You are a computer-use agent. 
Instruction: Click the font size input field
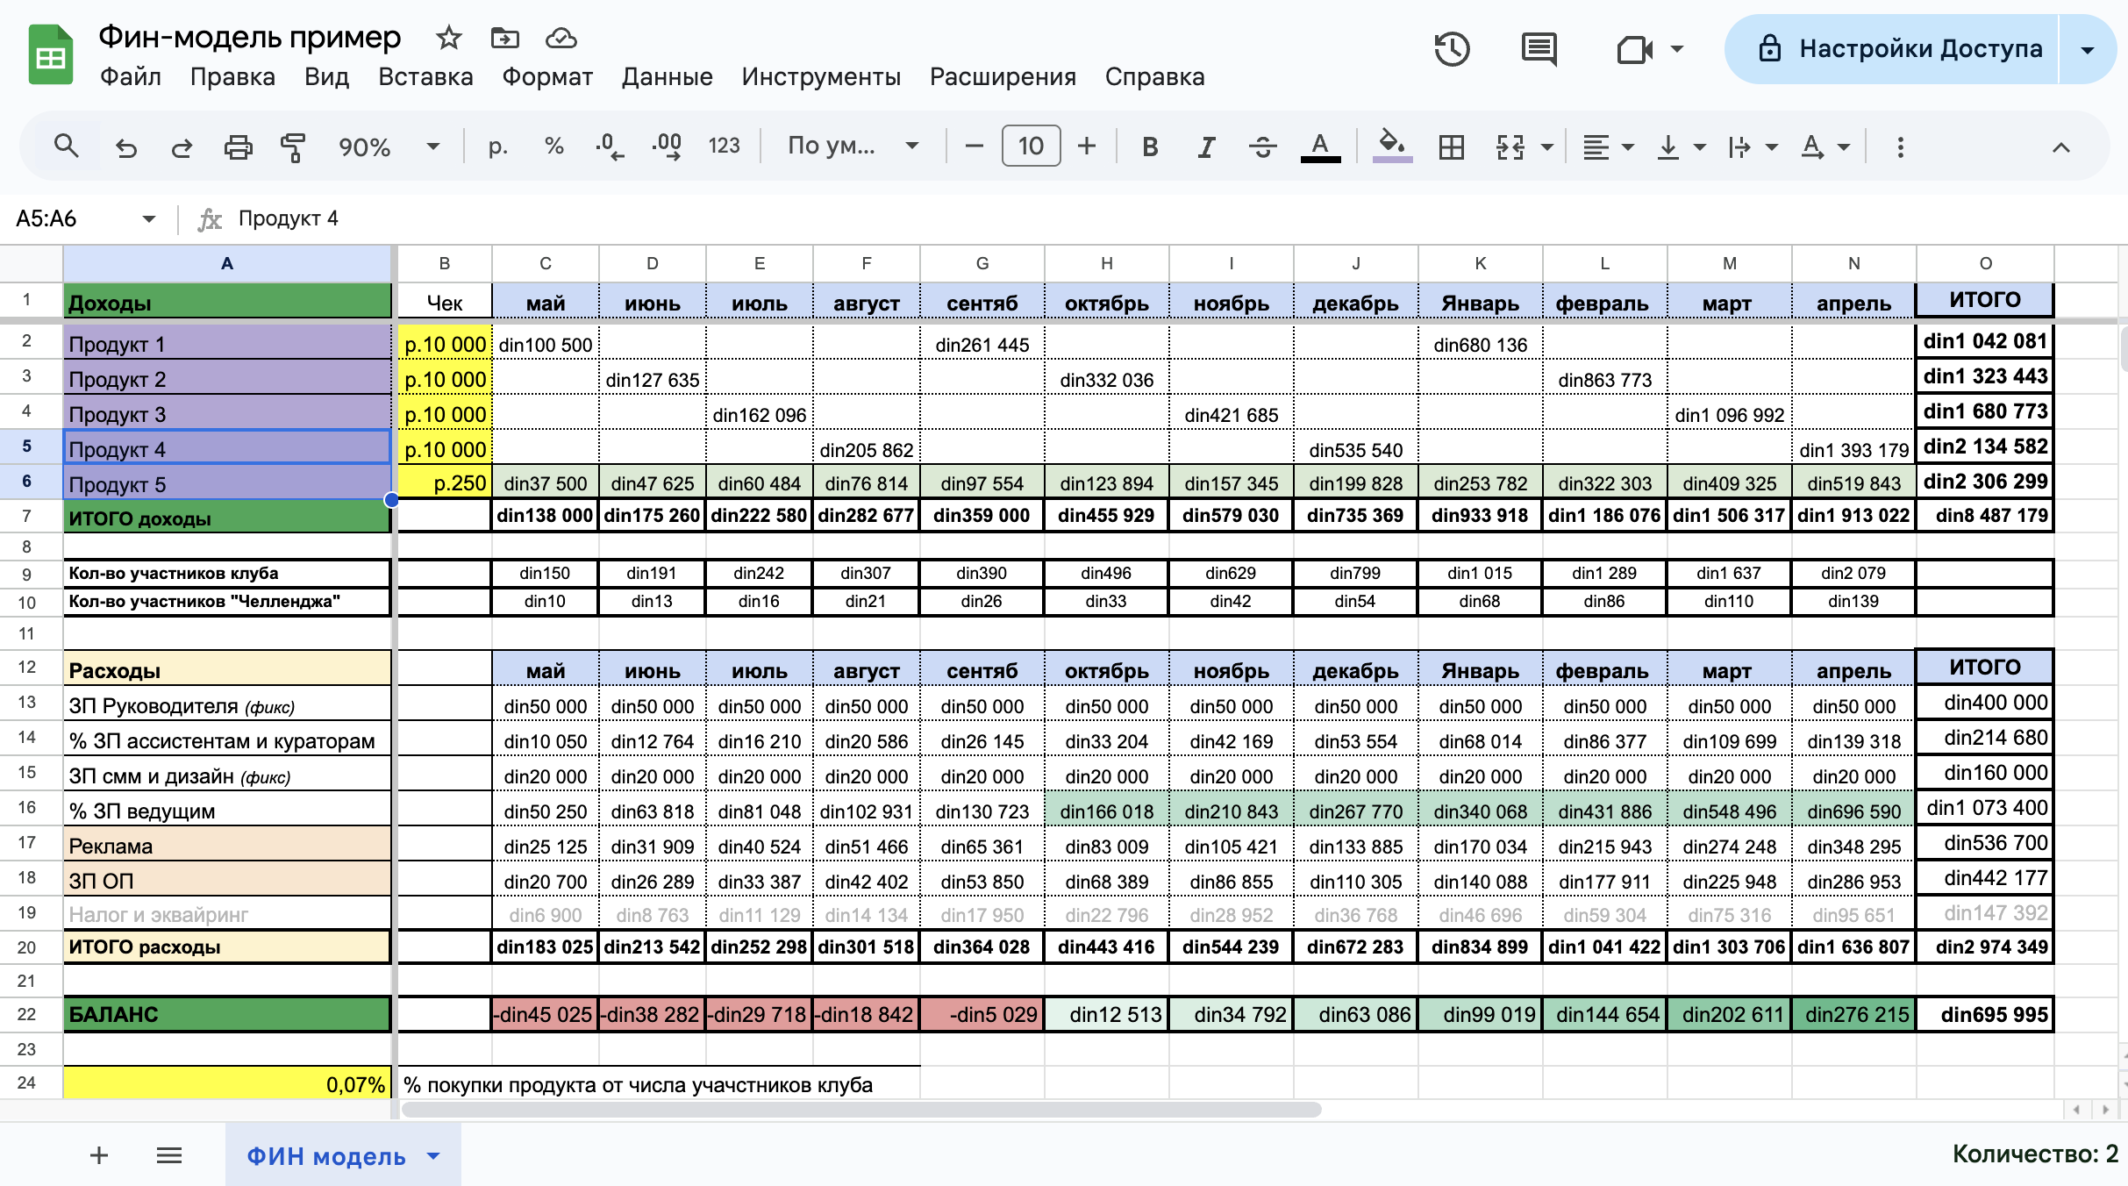point(1031,146)
